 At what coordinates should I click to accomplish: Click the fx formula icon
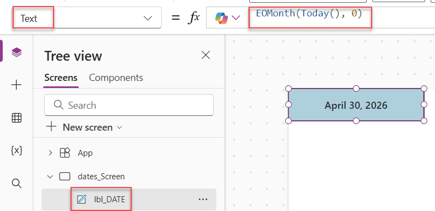pyautogui.click(x=194, y=18)
